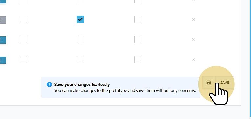The height and width of the screenshot is (119, 251).
Task: Enable third-column checkbox in the bottom row
Action: pos(137,59)
